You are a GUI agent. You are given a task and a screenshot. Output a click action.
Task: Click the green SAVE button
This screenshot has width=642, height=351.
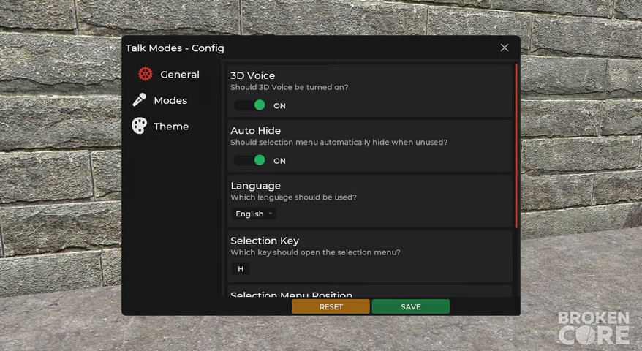pyautogui.click(x=411, y=306)
